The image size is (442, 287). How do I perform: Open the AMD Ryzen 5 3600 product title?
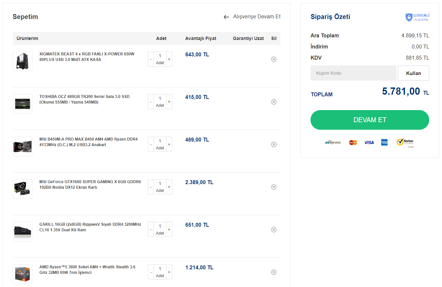(87, 270)
